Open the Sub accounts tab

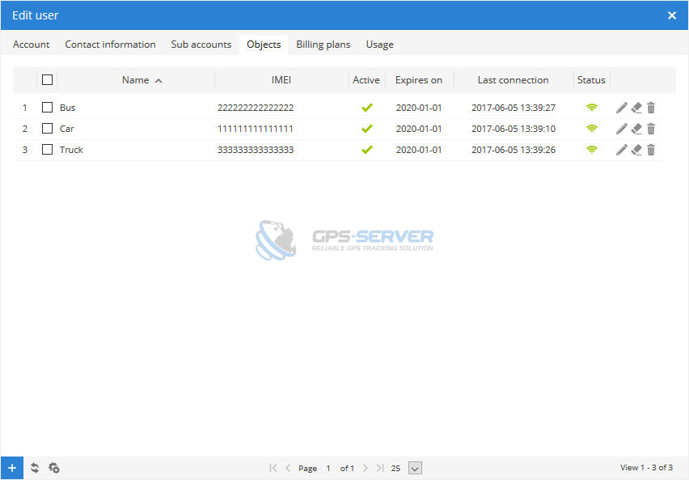coord(201,45)
